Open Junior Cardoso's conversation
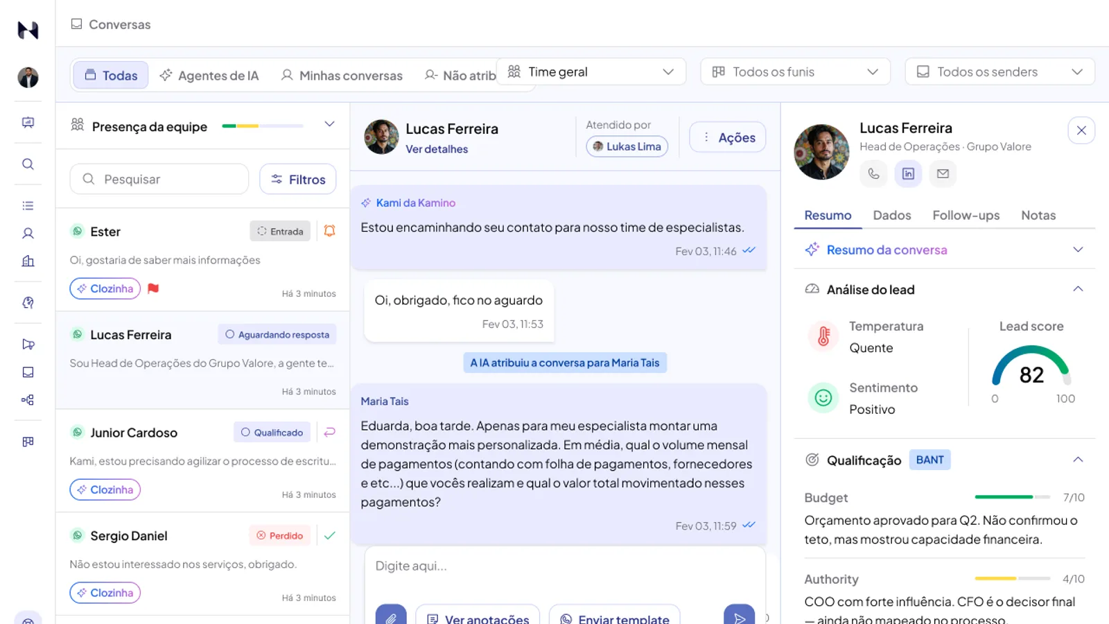 coord(202,461)
